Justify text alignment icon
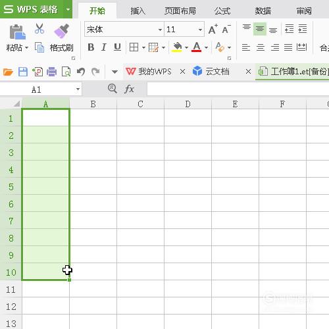The width and height of the screenshot is (329, 329). pos(288,47)
